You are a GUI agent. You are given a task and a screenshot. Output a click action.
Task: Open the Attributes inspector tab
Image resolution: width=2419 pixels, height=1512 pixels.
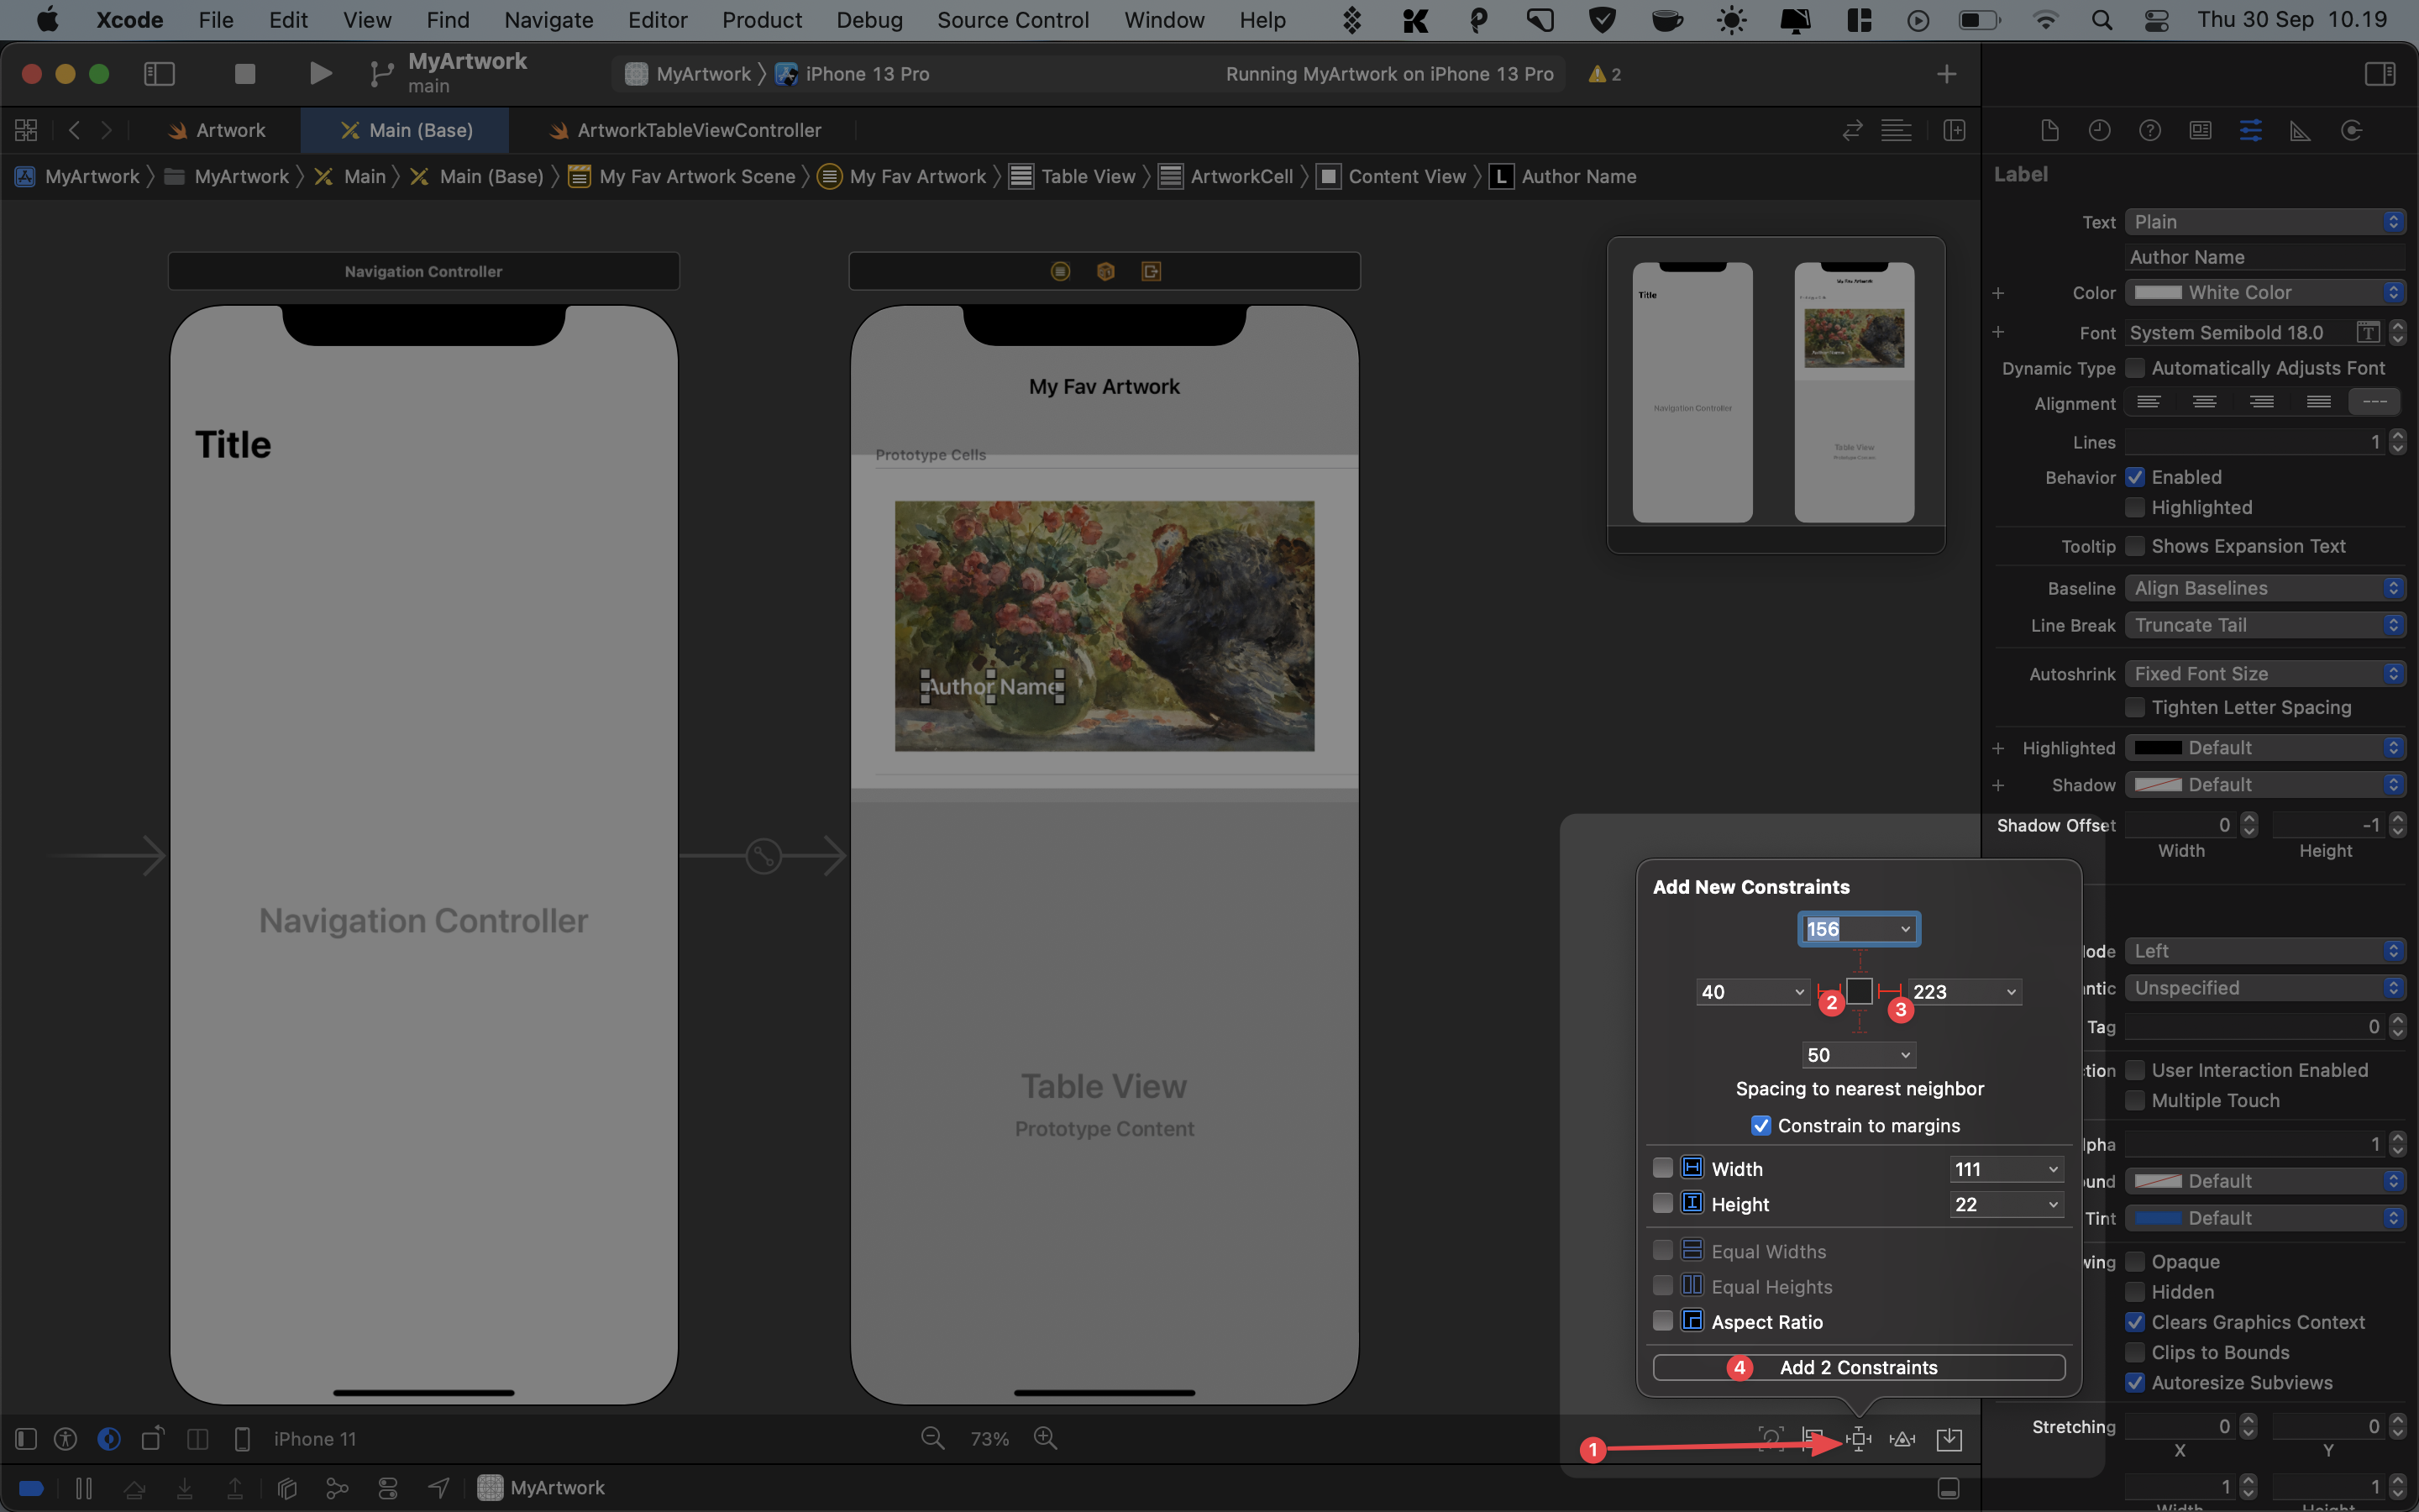(x=2251, y=130)
